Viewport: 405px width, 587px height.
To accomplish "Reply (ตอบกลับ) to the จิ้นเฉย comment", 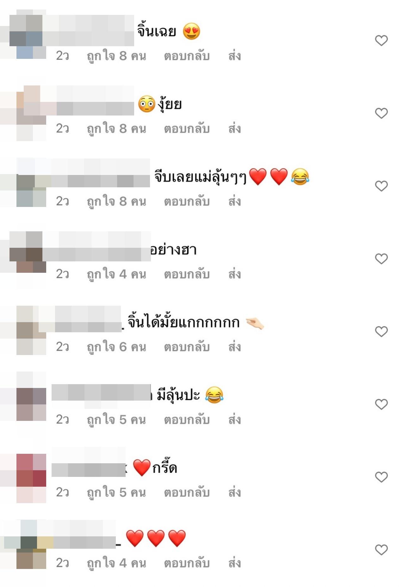I will pyautogui.click(x=187, y=56).
